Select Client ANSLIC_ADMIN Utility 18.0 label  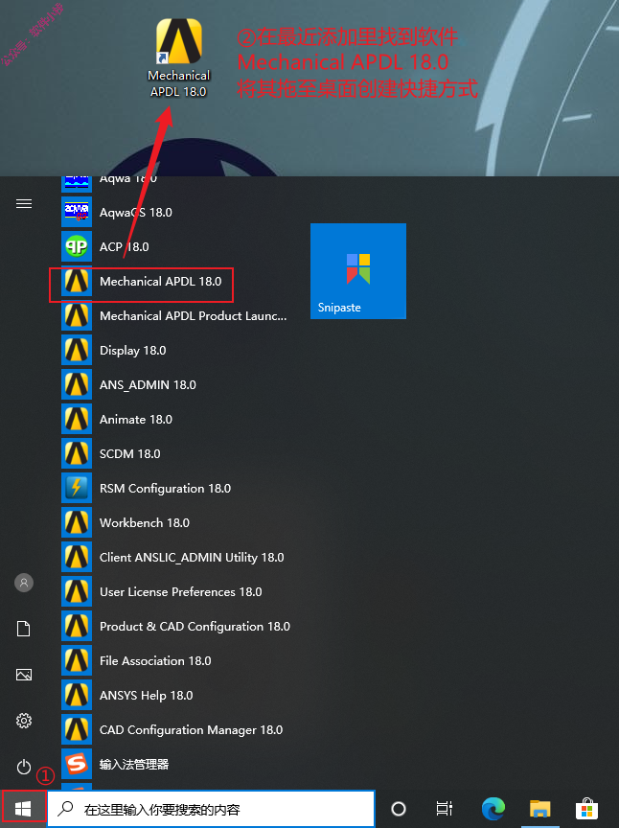coord(192,557)
